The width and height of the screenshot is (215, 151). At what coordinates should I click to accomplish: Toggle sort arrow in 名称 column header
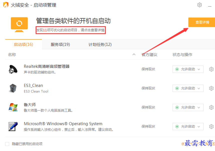point(134,54)
